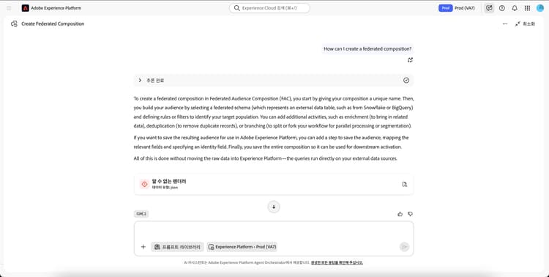Open the hamburger navigation menu
This screenshot has width=549, height=277.
[x=9, y=8]
